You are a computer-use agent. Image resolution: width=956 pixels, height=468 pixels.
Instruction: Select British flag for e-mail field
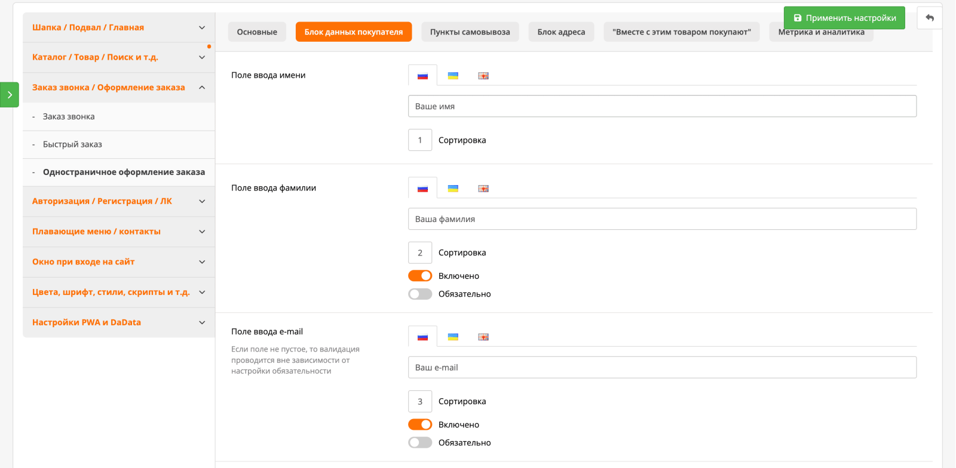click(x=483, y=337)
